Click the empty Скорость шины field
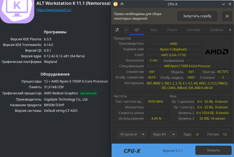This screenshot has height=157, width=234. 155,113
